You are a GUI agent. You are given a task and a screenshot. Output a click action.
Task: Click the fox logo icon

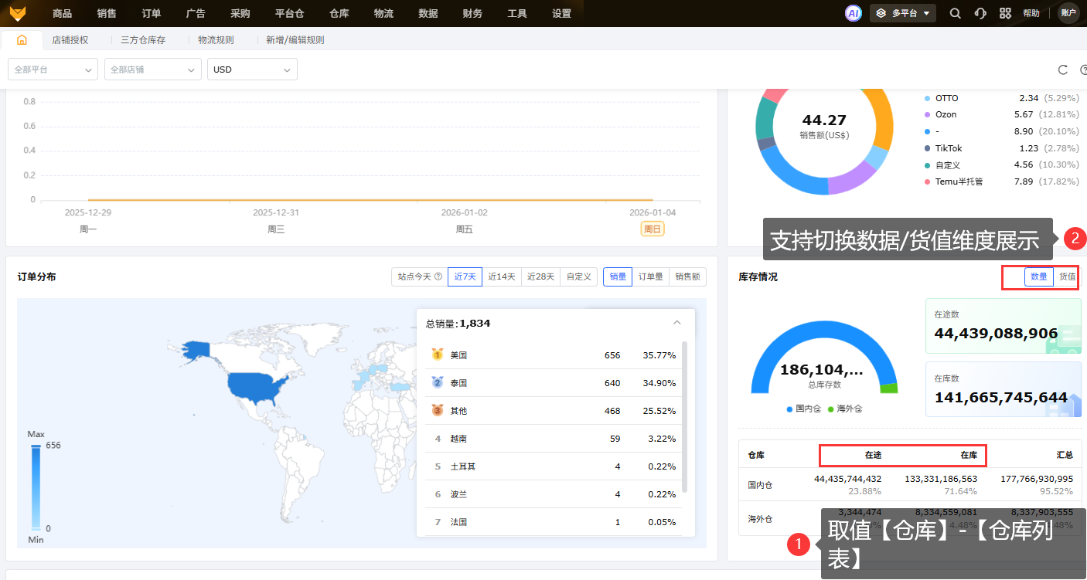[x=17, y=13]
